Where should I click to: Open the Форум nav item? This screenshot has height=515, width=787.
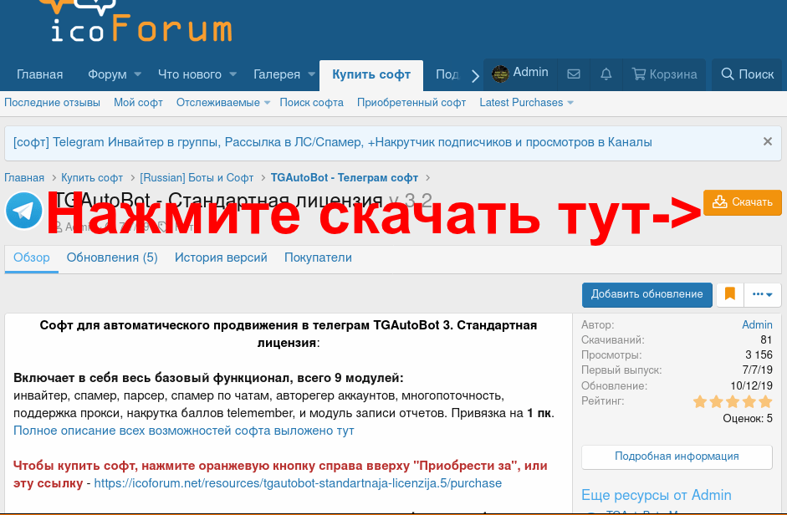click(107, 74)
